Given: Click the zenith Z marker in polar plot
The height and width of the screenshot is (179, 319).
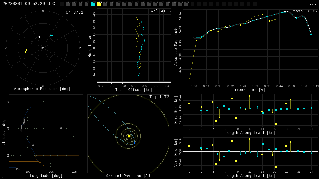Looking at the screenshot, I should [x=43, y=48].
